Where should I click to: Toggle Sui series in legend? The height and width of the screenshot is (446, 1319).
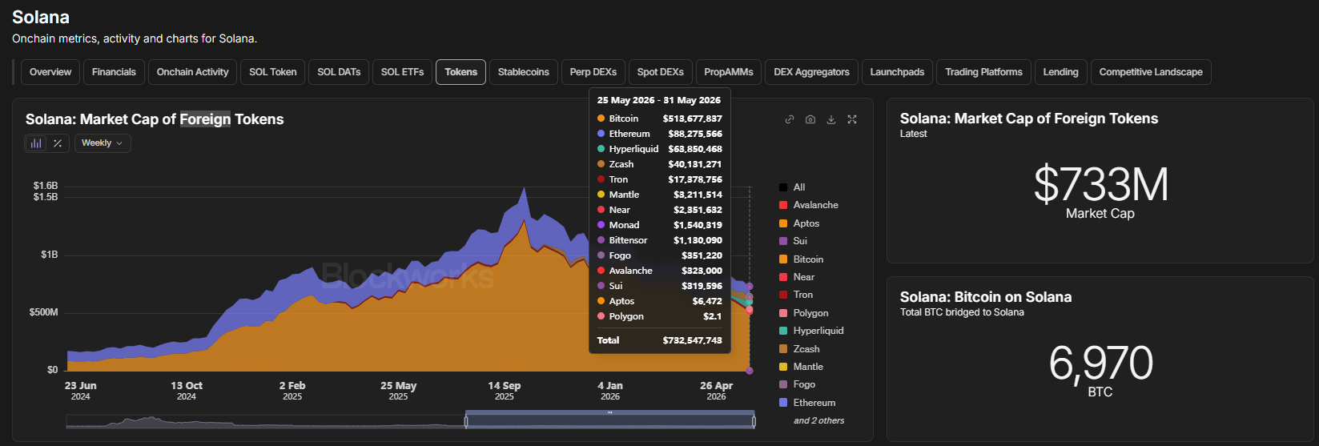point(793,241)
